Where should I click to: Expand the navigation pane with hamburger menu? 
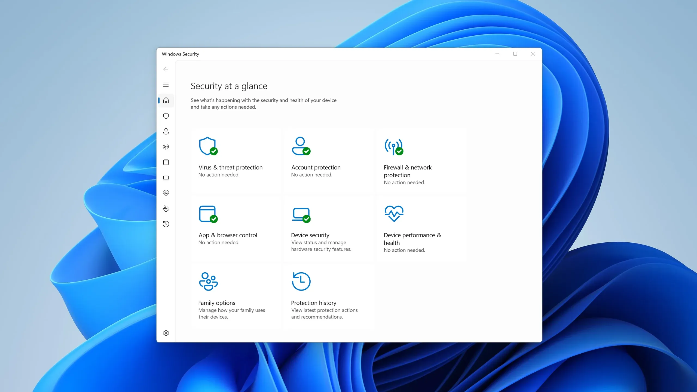pyautogui.click(x=166, y=85)
